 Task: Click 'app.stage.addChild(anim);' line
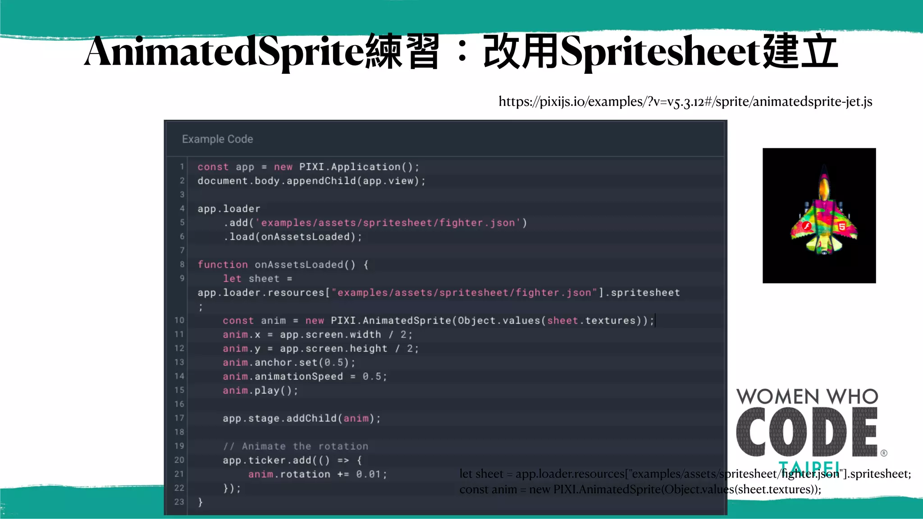point(302,419)
